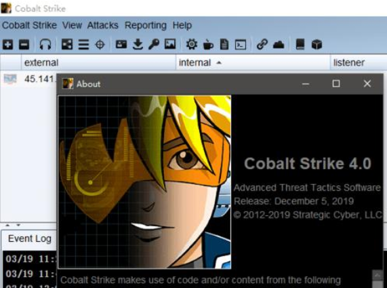Viewport: 387px width, 288px height.
Task: Click the gear icon to generate executable
Action: pyautogui.click(x=192, y=45)
